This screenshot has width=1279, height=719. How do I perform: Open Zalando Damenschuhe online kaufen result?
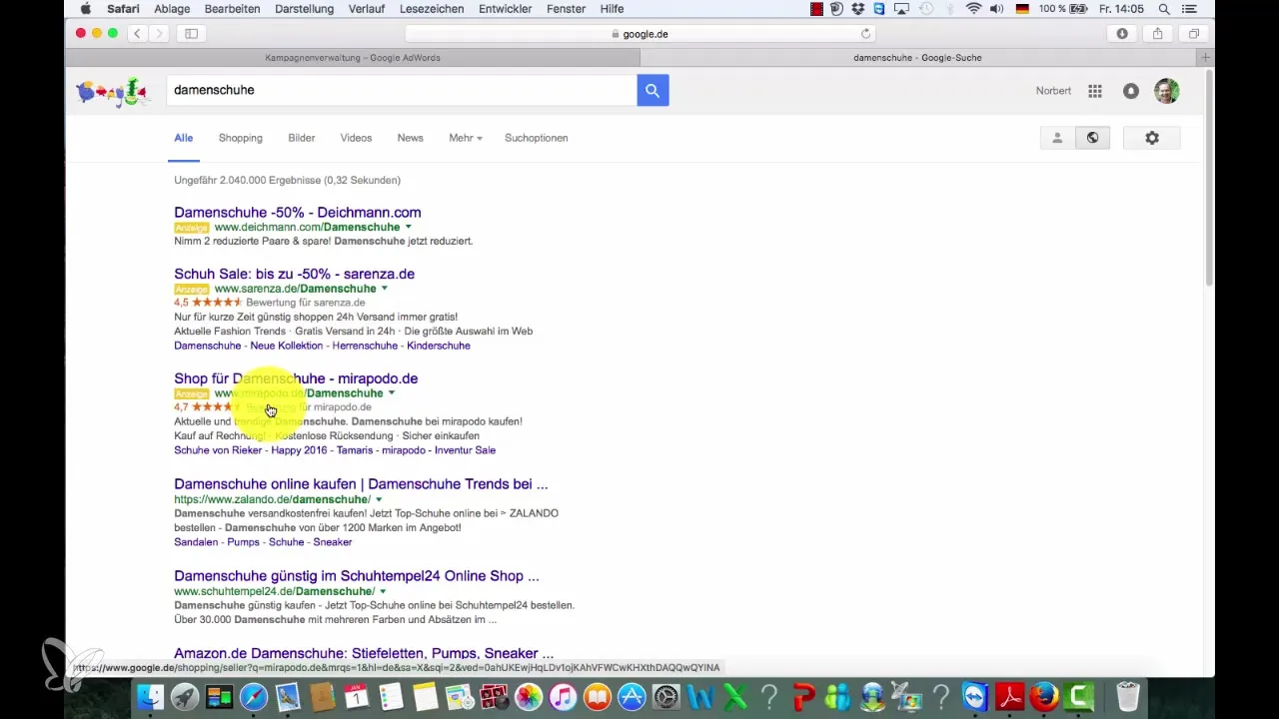pyautogui.click(x=361, y=484)
